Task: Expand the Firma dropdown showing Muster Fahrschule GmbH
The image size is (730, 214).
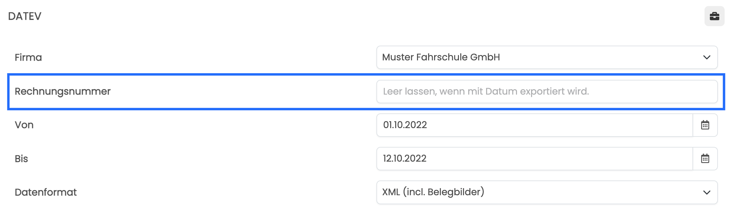Action: click(547, 57)
